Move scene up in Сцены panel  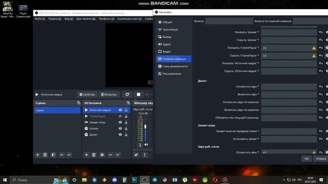pos(61,155)
